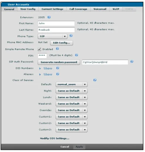Click the Edit Config... button

[61, 43]
